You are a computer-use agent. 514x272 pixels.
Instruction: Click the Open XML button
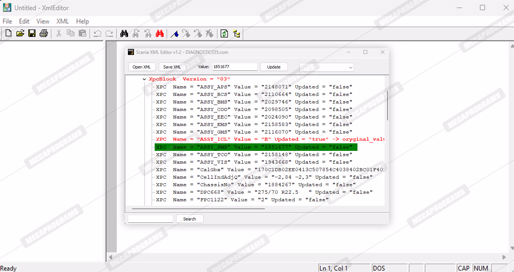[x=141, y=67]
